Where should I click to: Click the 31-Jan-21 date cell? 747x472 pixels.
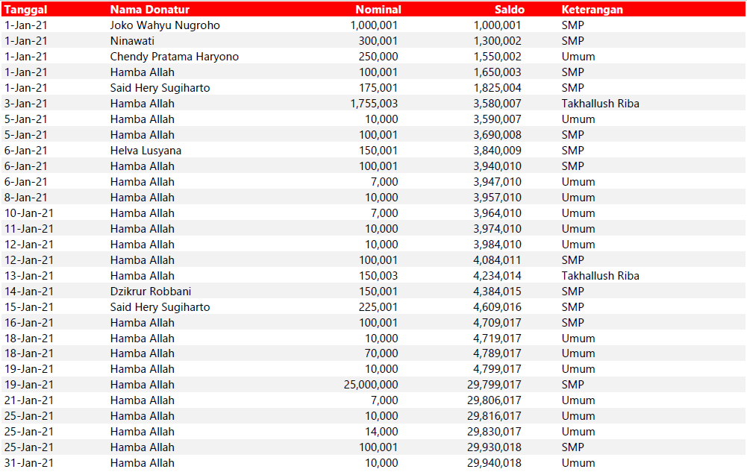click(29, 463)
